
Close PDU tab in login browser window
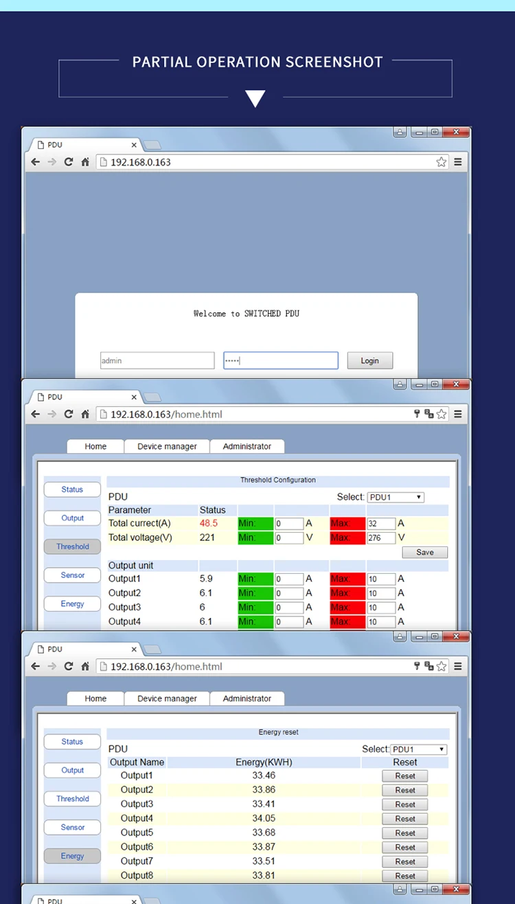point(134,145)
